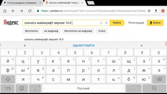Tap the Shift key arrow
The height and width of the screenshot is (94, 167).
click(x=8, y=79)
